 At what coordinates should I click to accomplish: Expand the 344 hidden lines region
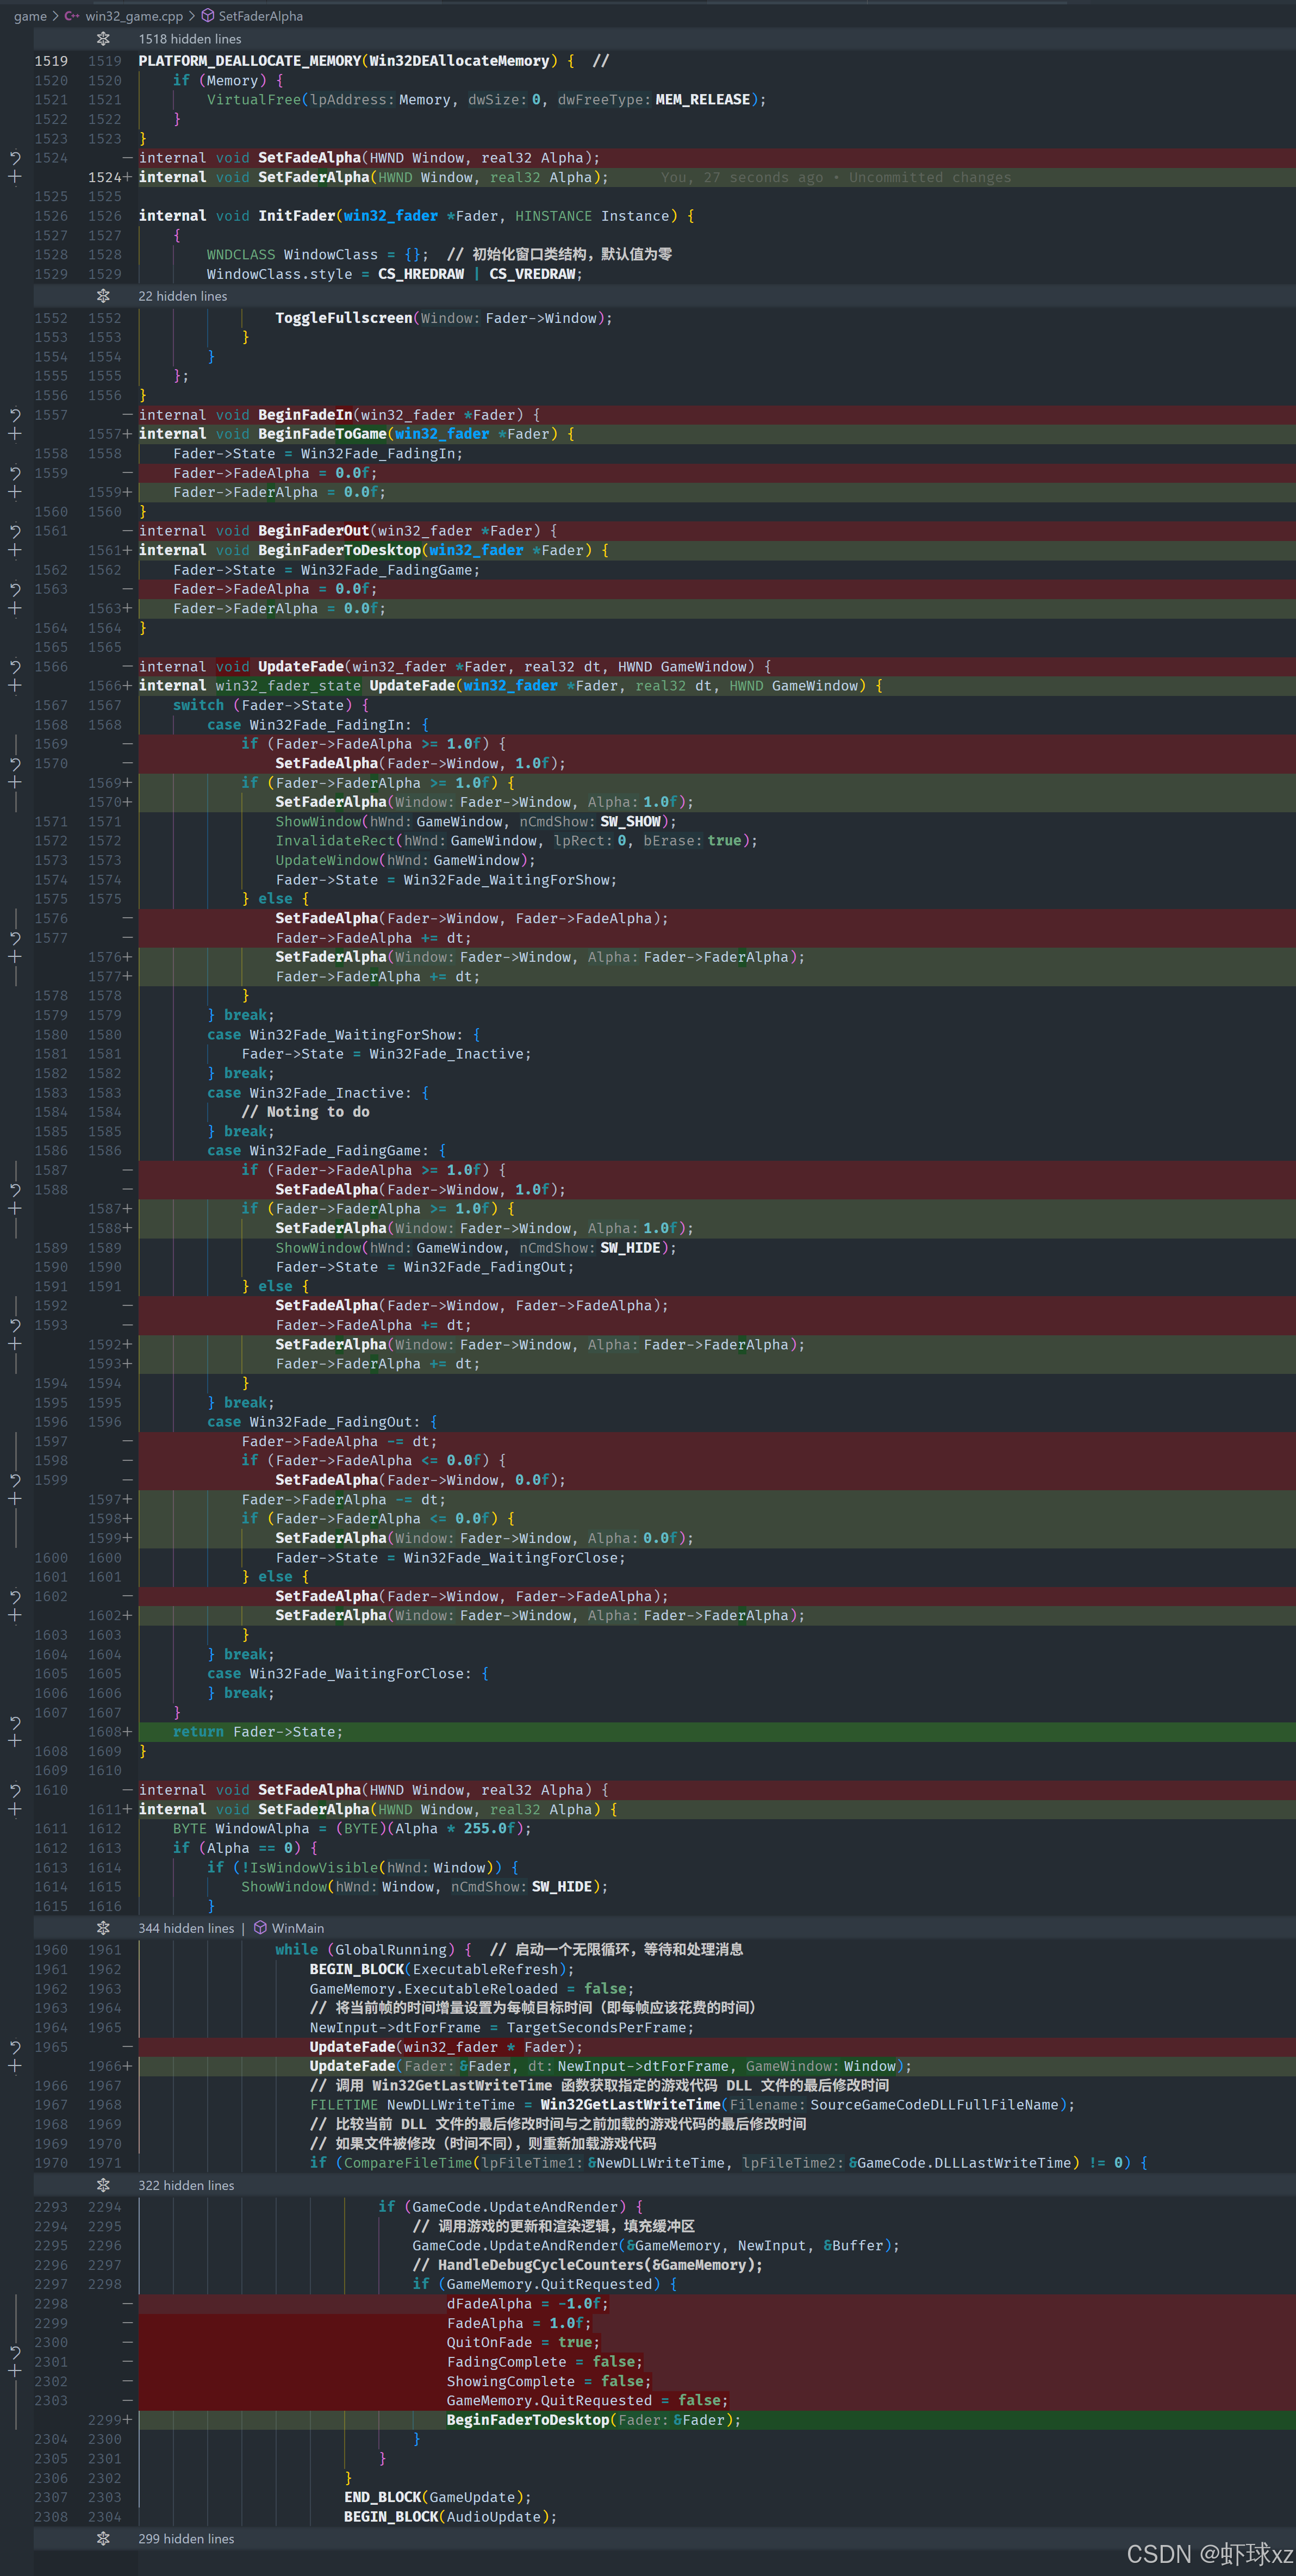[103, 1928]
